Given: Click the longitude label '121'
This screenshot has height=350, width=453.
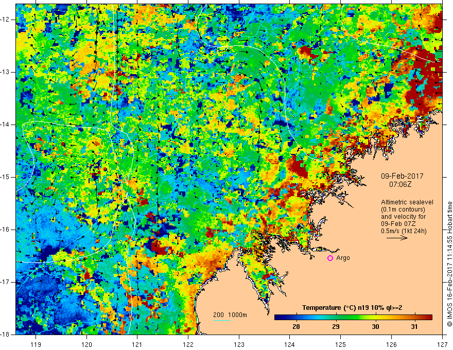Looking at the screenshot, I should (137, 344).
